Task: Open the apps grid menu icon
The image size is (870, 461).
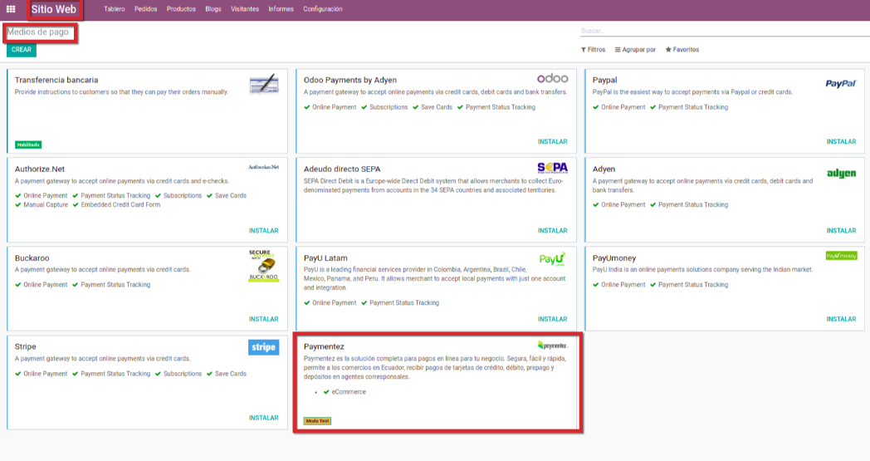Action: [11, 9]
